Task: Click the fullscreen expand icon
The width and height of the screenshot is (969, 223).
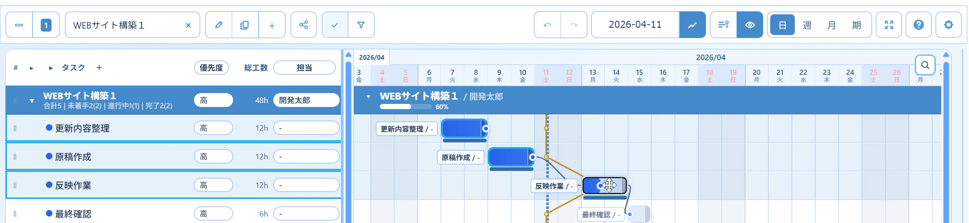Action: [889, 25]
